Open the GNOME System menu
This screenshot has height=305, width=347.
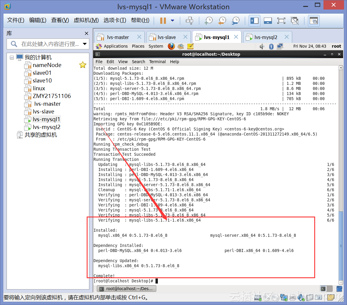tap(156, 46)
